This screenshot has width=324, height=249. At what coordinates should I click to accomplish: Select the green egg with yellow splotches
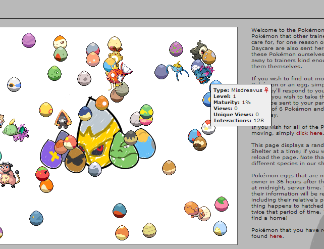(x=146, y=111)
